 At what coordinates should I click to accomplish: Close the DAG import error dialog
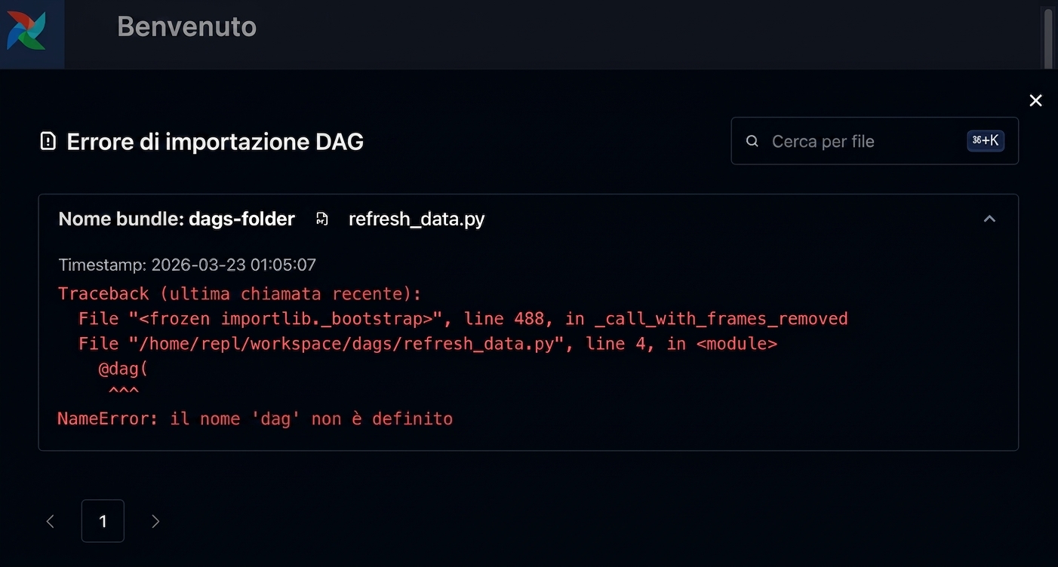click(x=1035, y=100)
